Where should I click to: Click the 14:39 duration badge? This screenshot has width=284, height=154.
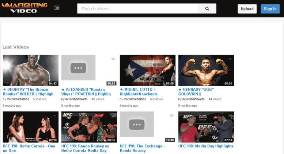coord(170,140)
